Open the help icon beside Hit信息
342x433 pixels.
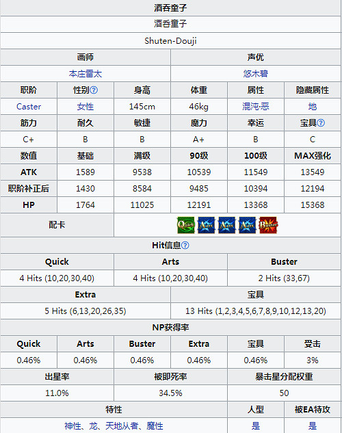[185, 245]
